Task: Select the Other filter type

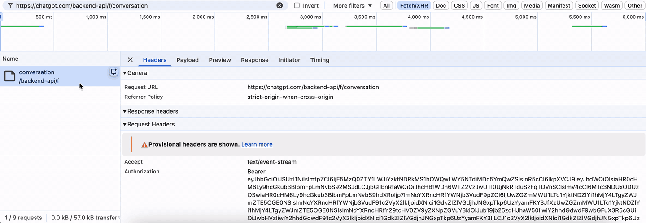Action: 635,5
